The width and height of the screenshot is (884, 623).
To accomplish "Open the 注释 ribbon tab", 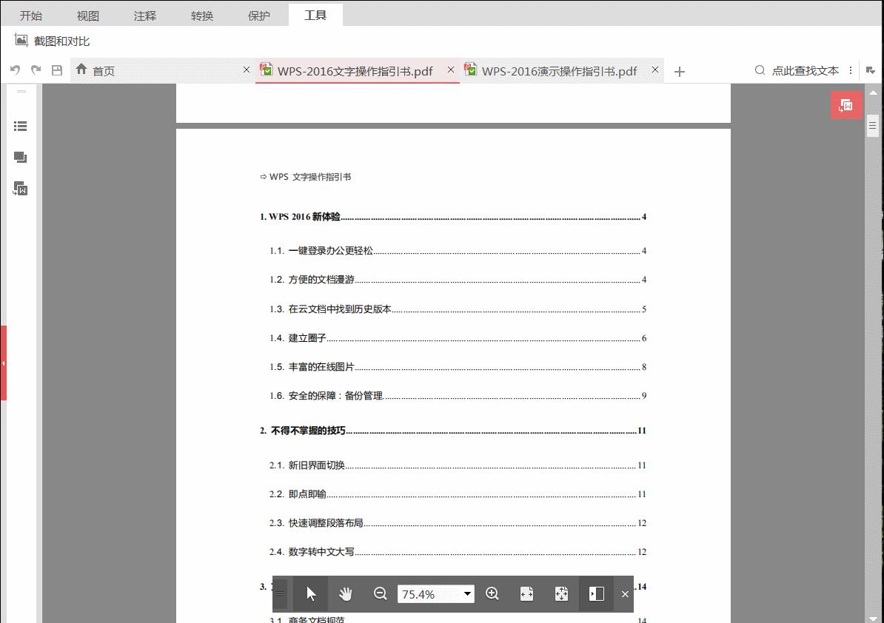I will [x=145, y=16].
